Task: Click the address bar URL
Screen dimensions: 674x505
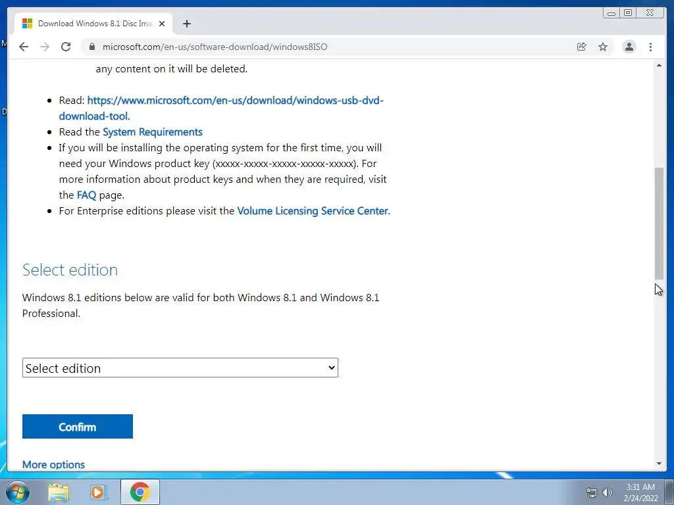Action: pyautogui.click(x=215, y=47)
